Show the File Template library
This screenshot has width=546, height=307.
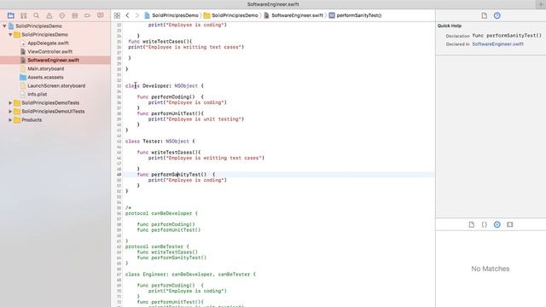[x=472, y=224]
